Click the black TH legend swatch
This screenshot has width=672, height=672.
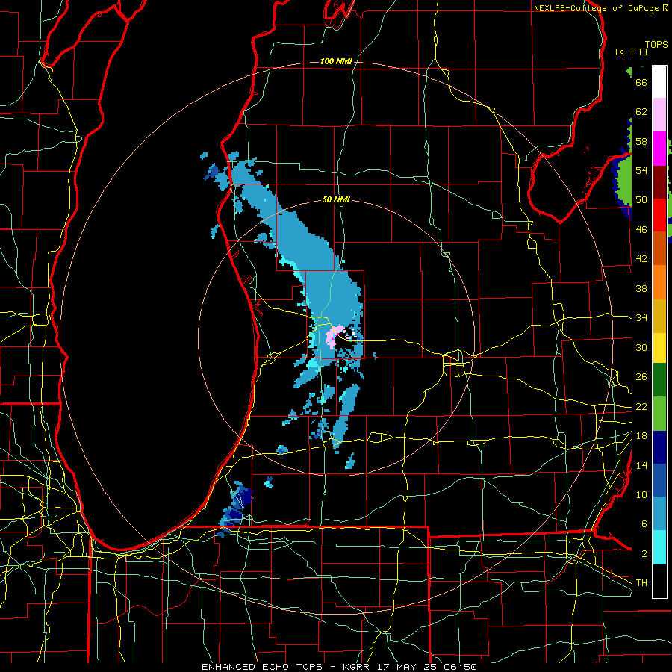659,581
